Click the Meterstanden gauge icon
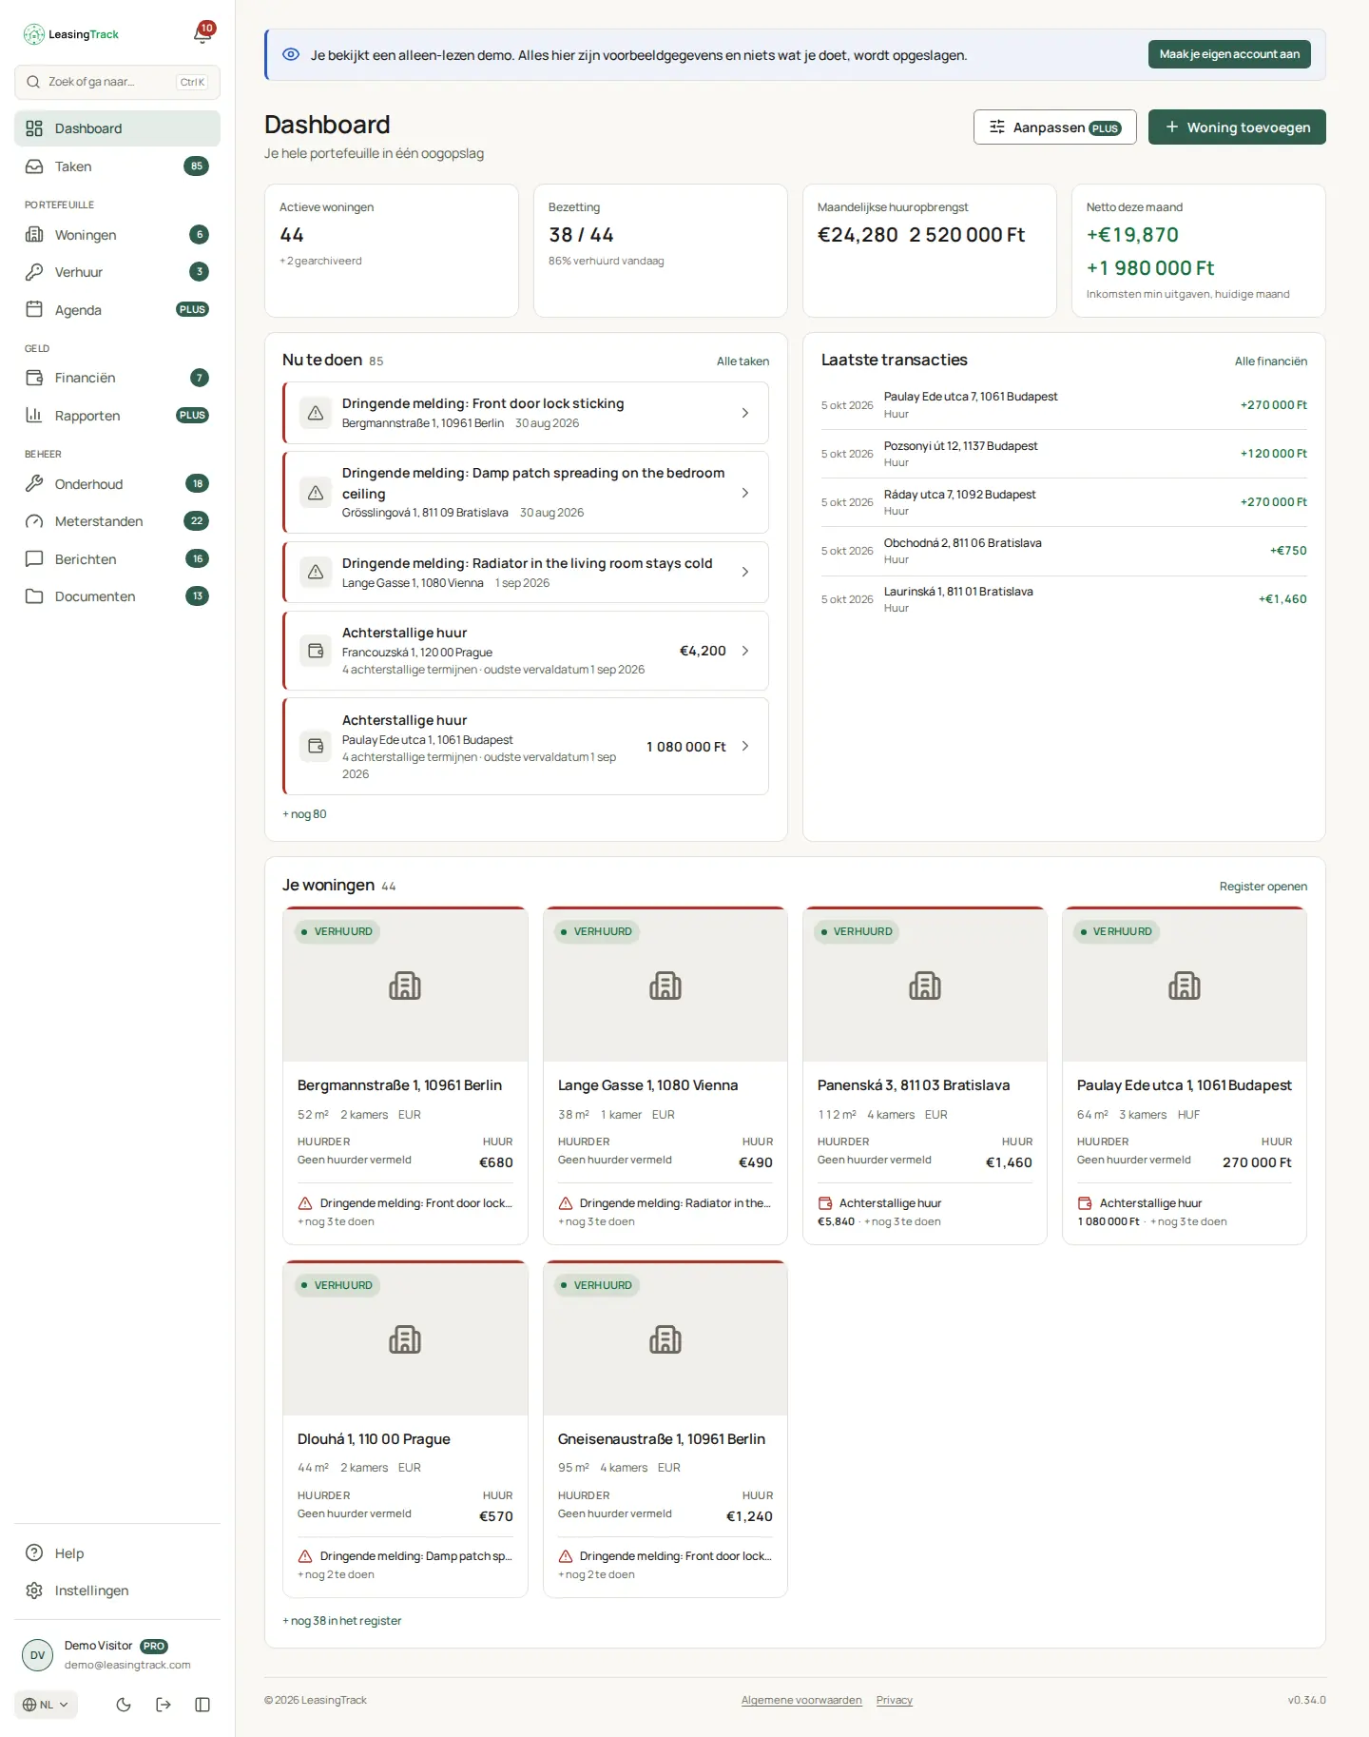The height and width of the screenshot is (1737, 1369). coord(34,521)
